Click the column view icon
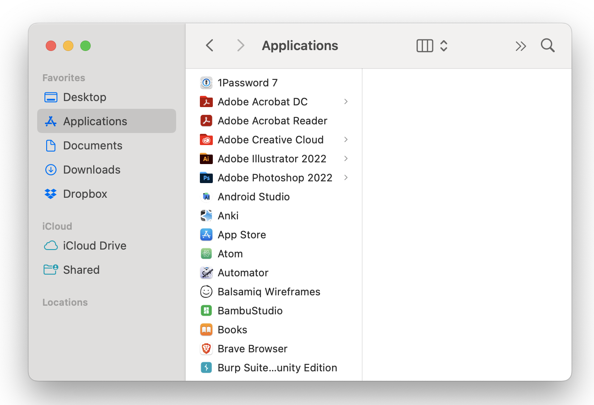The width and height of the screenshot is (594, 405). pyautogui.click(x=425, y=46)
